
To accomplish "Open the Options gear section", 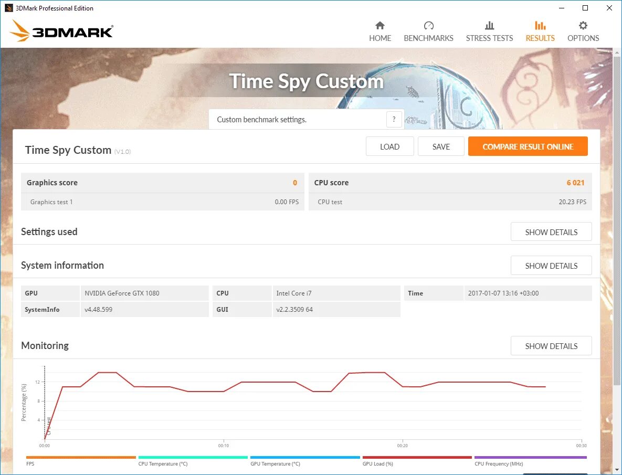I will tap(583, 31).
